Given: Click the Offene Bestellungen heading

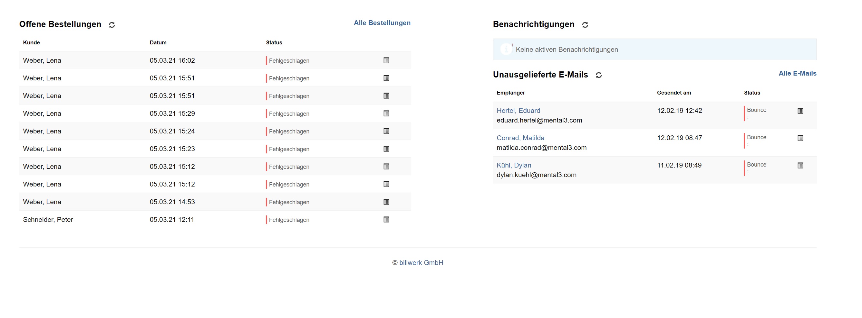Looking at the screenshot, I should tap(60, 24).
